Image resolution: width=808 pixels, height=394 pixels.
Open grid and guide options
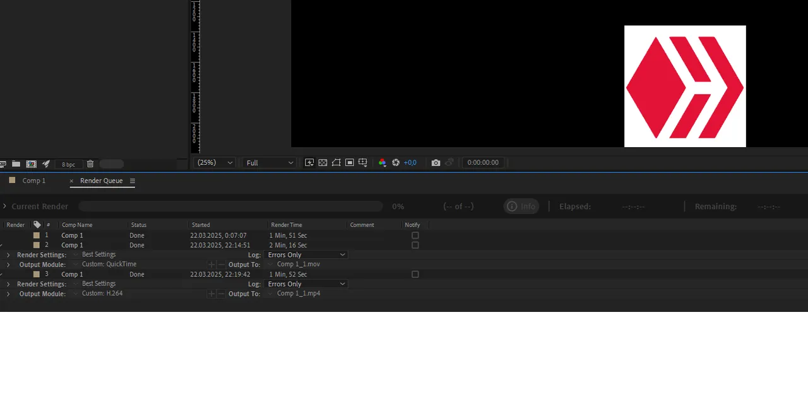point(363,162)
